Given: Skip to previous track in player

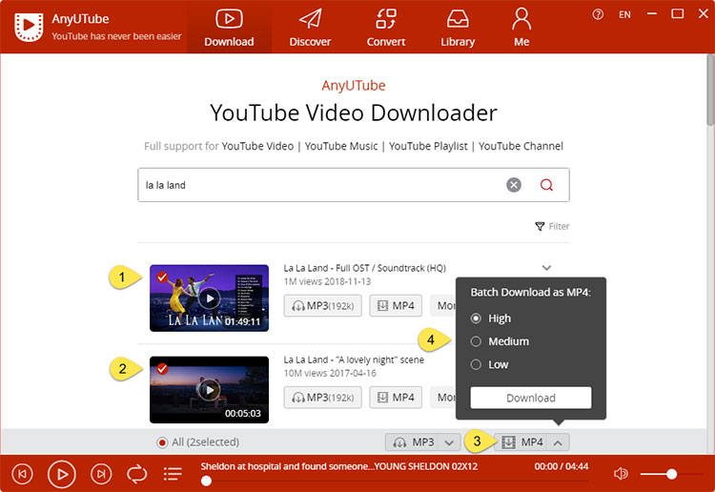Looking at the screenshot, I should (x=22, y=474).
